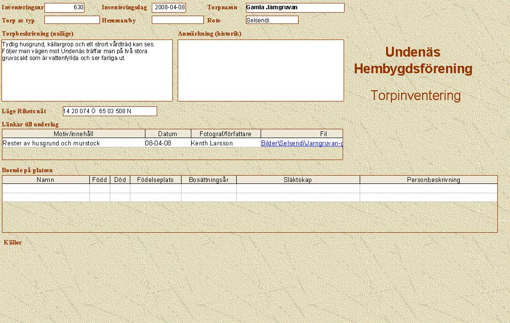
Task: Click the Torpnamn field Gamla Järngruvan
Action: click(295, 8)
